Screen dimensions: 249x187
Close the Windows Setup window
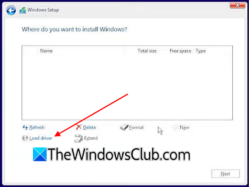pos(237,5)
